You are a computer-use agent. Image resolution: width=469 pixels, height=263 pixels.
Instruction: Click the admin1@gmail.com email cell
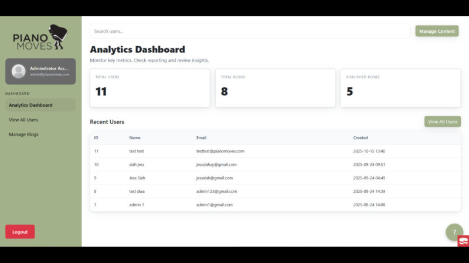tap(215, 205)
